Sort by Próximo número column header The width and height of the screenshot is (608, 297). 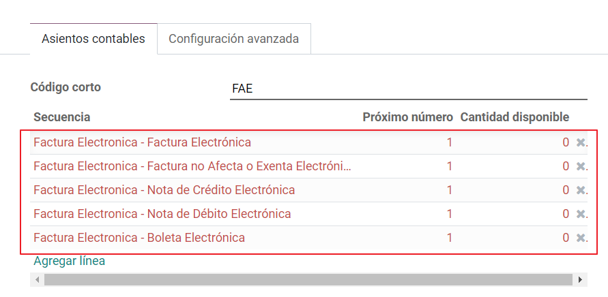(407, 117)
